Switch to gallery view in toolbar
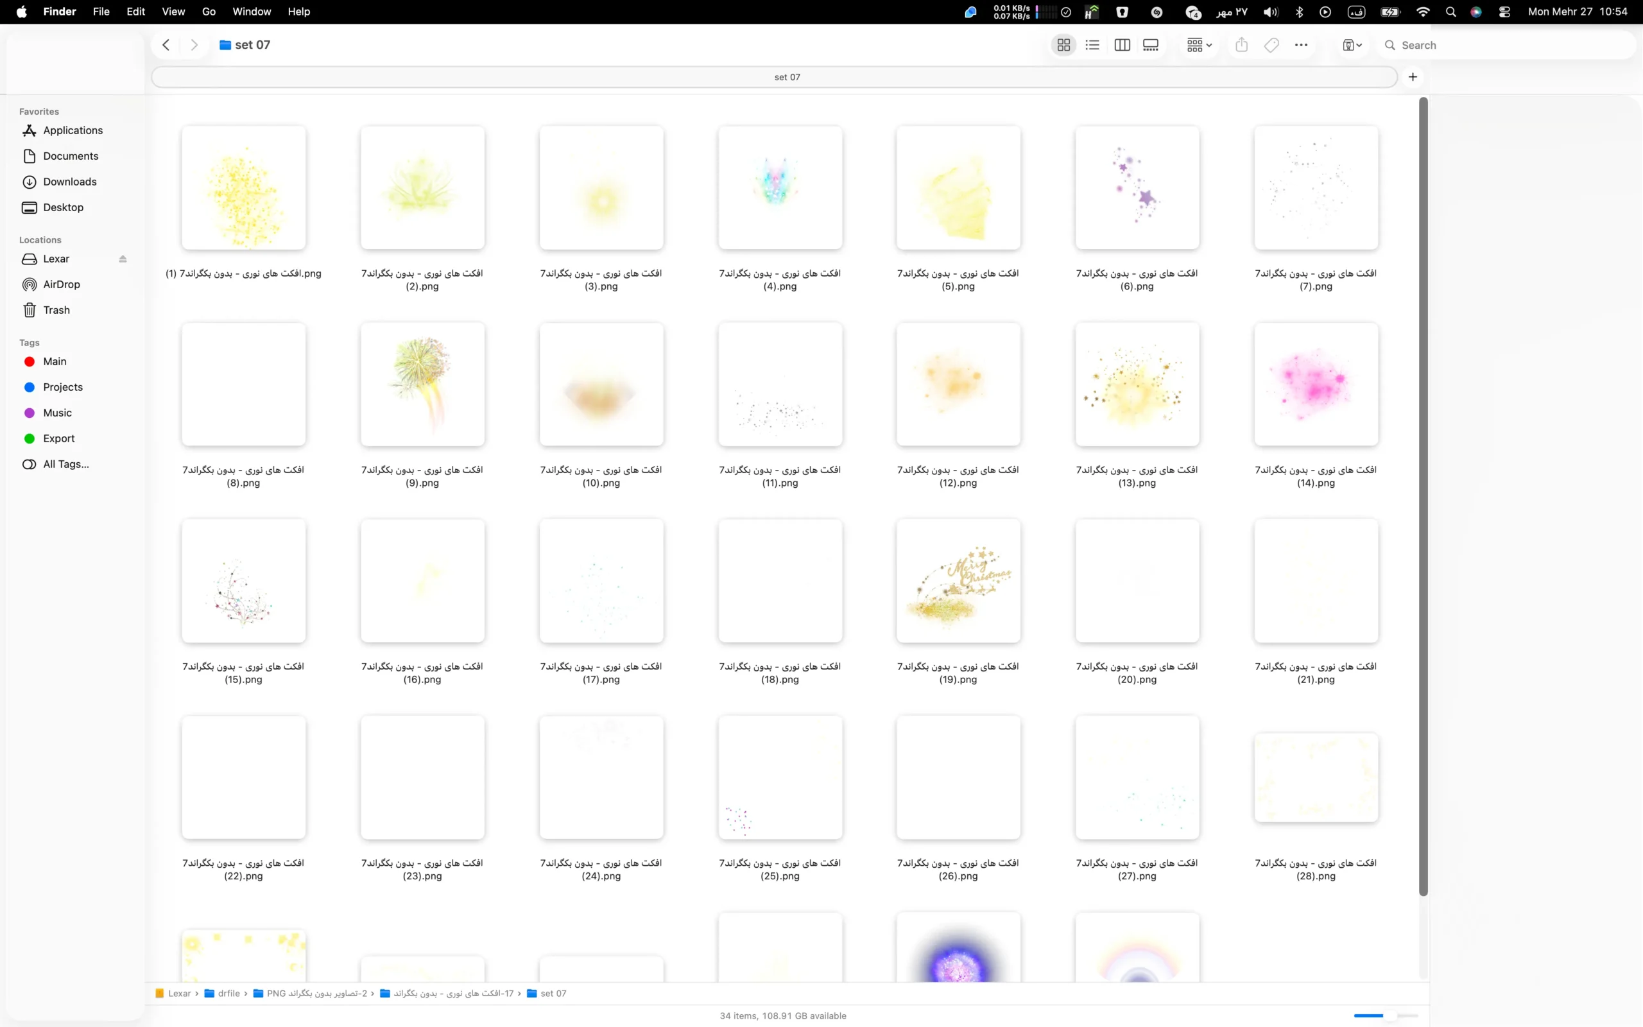Screen dimensions: 1643x1027 (x=1151, y=45)
